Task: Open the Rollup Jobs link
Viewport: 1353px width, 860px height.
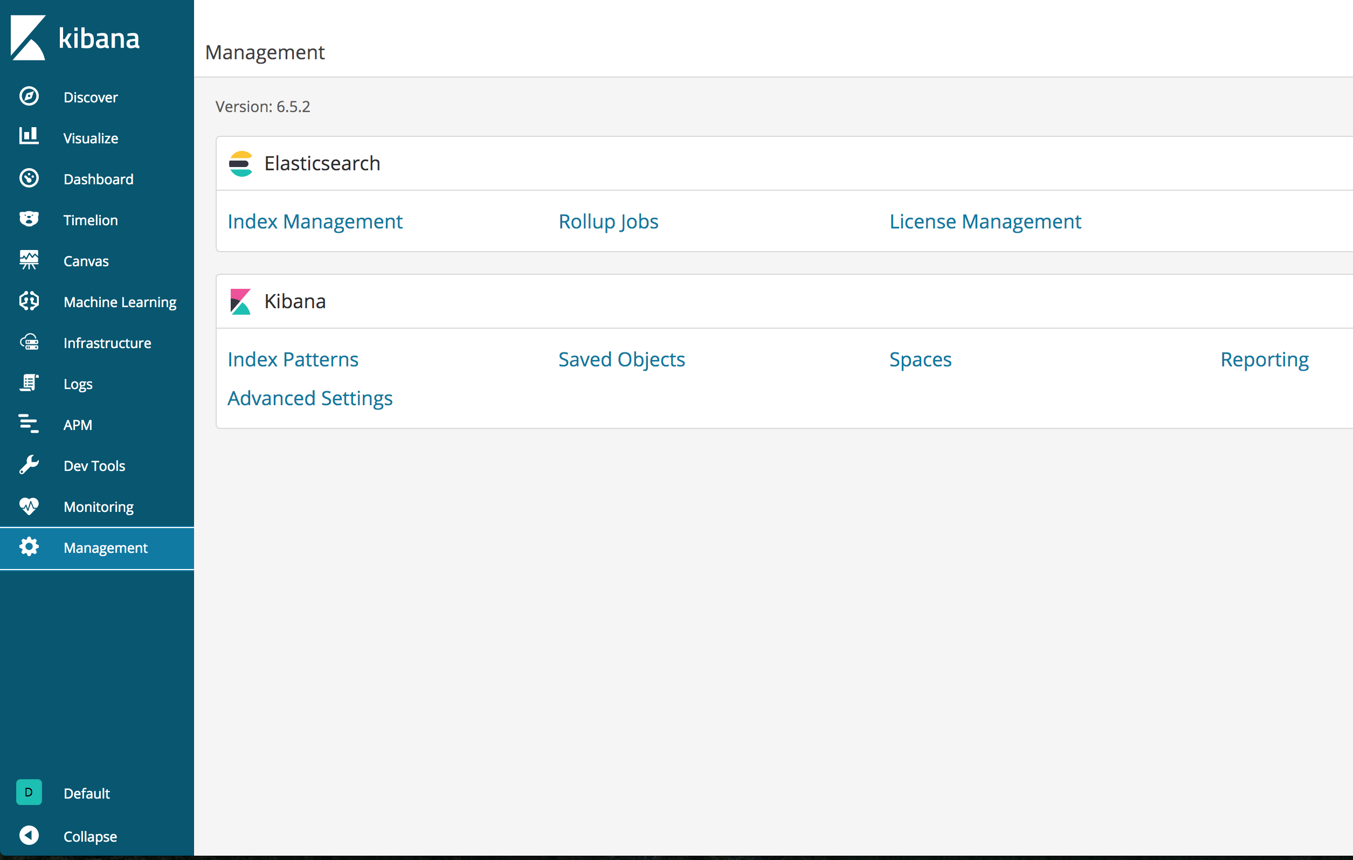Action: pyautogui.click(x=608, y=221)
